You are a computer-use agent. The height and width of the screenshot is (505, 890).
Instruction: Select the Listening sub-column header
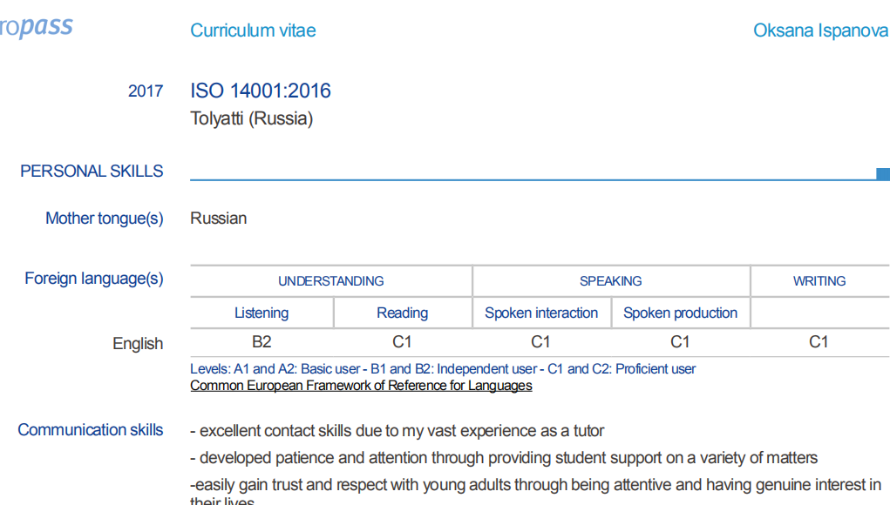point(262,313)
